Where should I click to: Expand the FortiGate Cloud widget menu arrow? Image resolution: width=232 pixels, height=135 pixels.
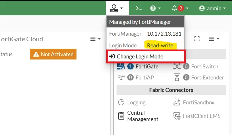pyautogui.click(x=99, y=39)
